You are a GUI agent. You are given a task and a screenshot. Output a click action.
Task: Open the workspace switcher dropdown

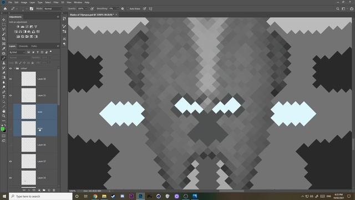pos(343,9)
